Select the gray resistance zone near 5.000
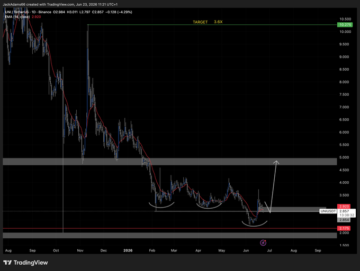 point(169,162)
